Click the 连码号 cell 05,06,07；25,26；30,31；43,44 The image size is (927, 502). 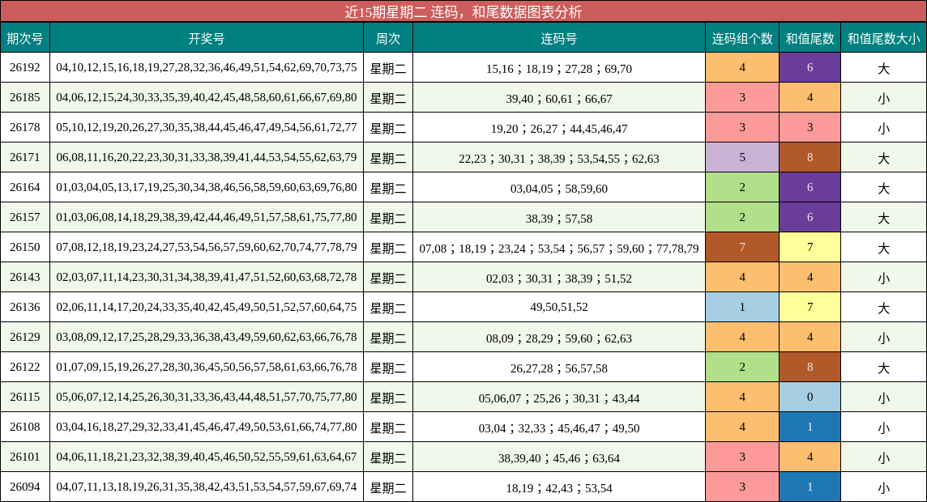(x=558, y=398)
